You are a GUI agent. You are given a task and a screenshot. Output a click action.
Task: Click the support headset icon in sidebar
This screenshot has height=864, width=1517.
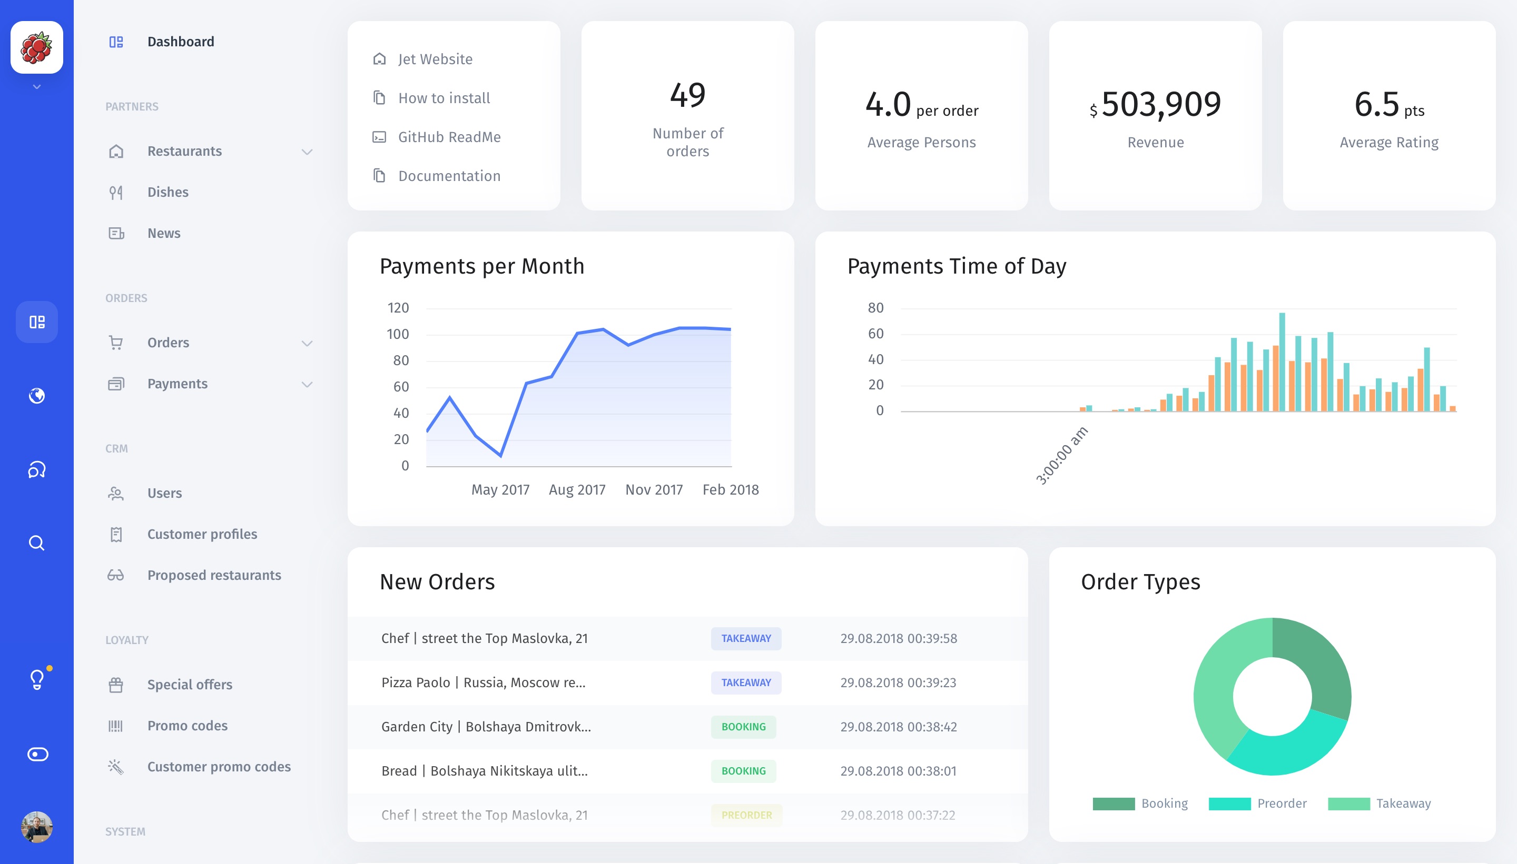coord(37,469)
